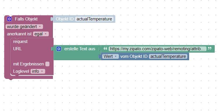Click the anerkannt ist label
The width and height of the screenshot is (220, 111).
[19, 34]
